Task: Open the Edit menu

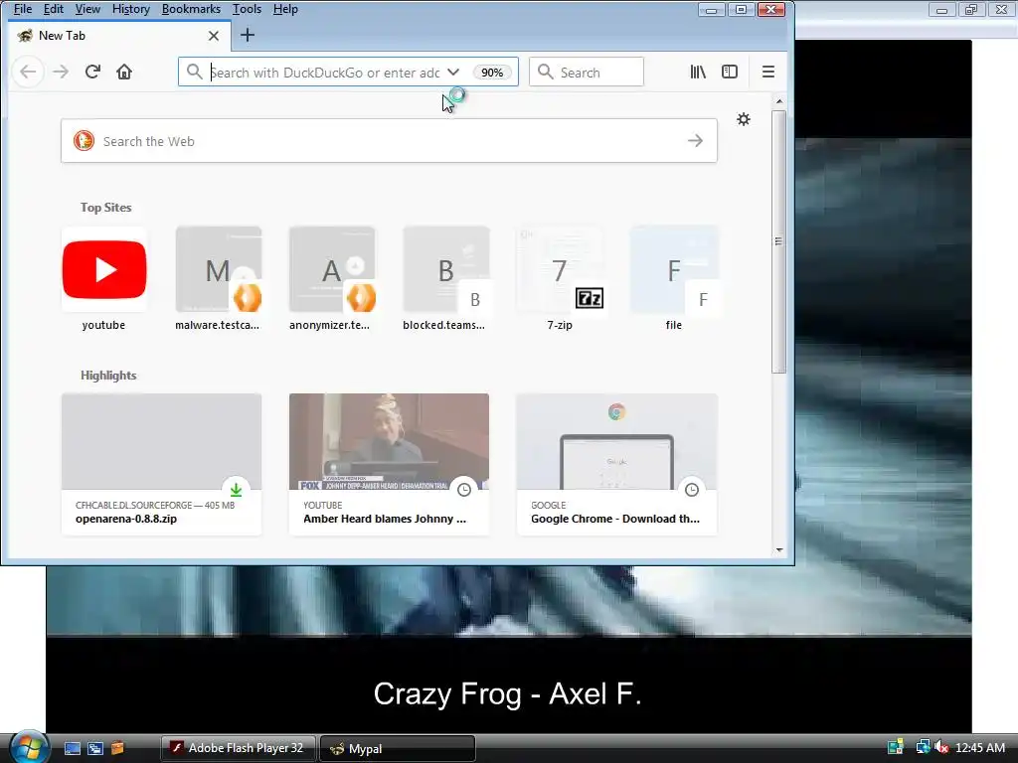Action: click(x=54, y=9)
